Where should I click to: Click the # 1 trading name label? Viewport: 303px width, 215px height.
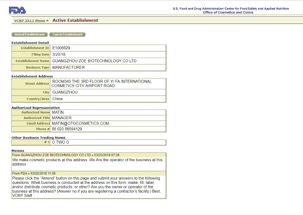[47, 142]
